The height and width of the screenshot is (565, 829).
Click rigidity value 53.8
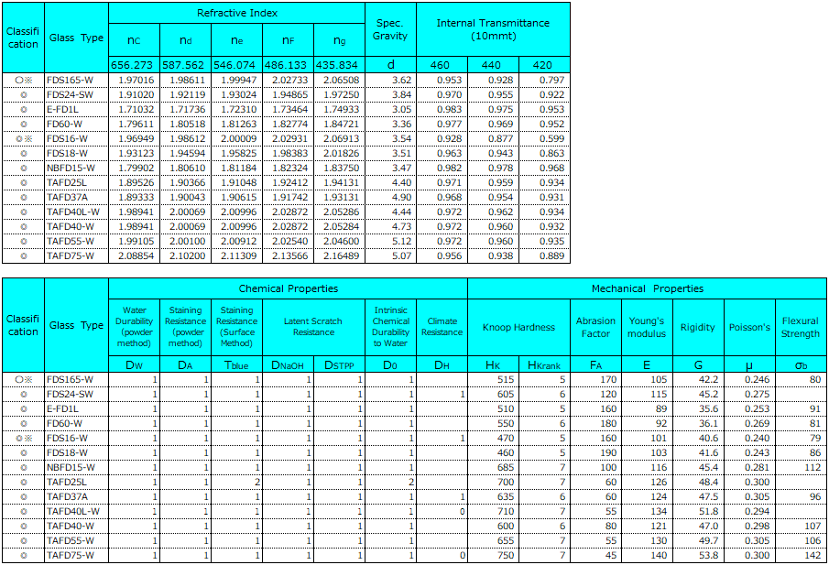[708, 556]
